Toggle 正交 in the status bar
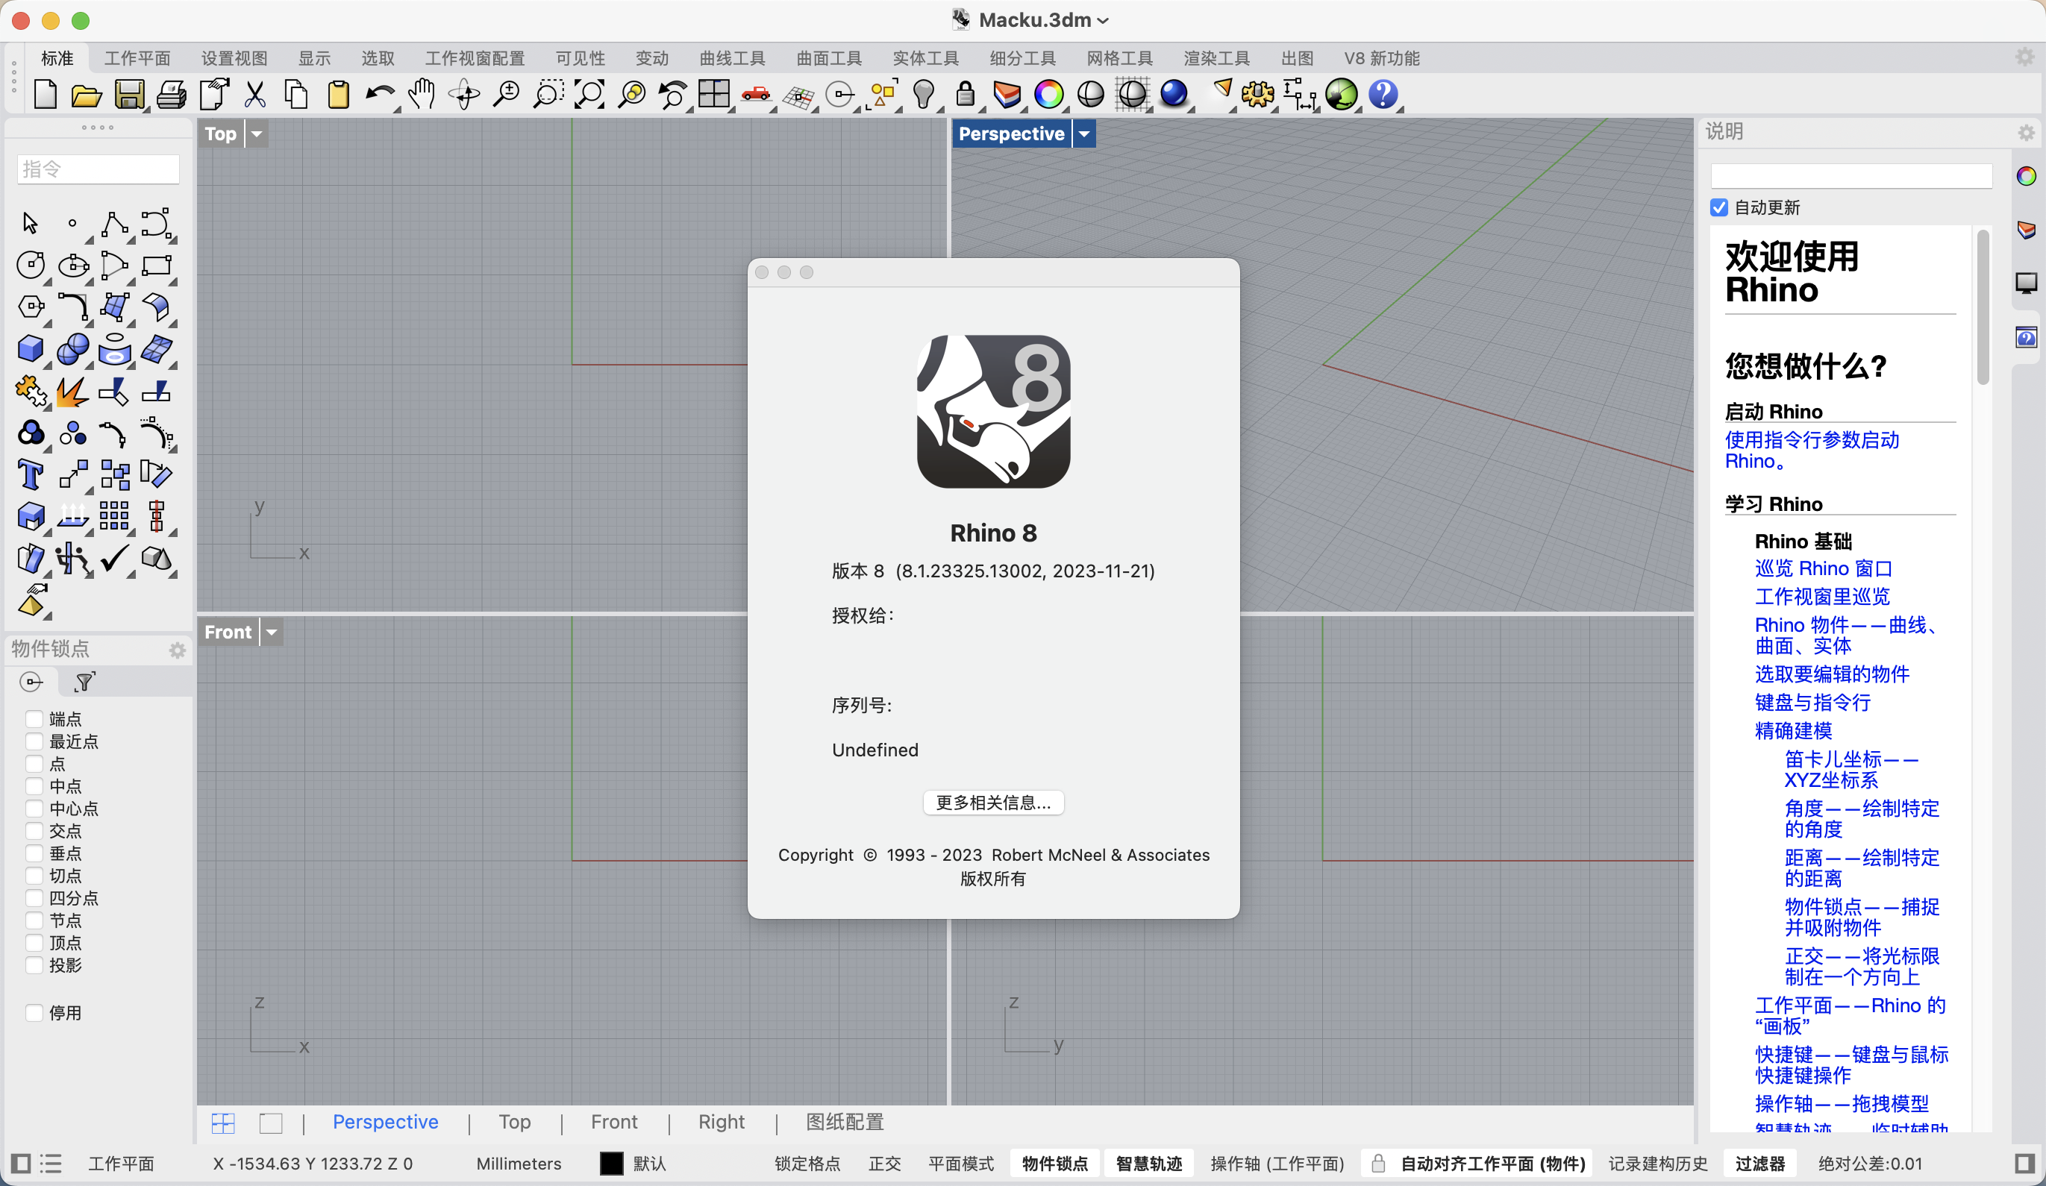Image resolution: width=2046 pixels, height=1186 pixels. pos(884,1164)
